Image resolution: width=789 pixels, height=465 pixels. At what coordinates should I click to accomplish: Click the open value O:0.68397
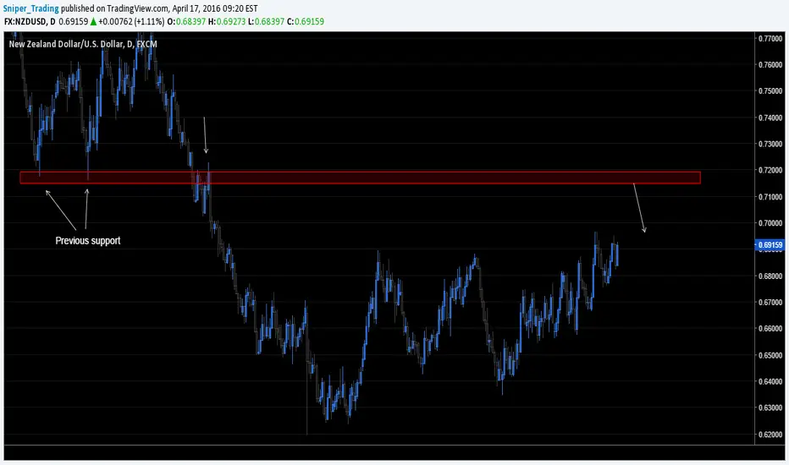pos(186,22)
